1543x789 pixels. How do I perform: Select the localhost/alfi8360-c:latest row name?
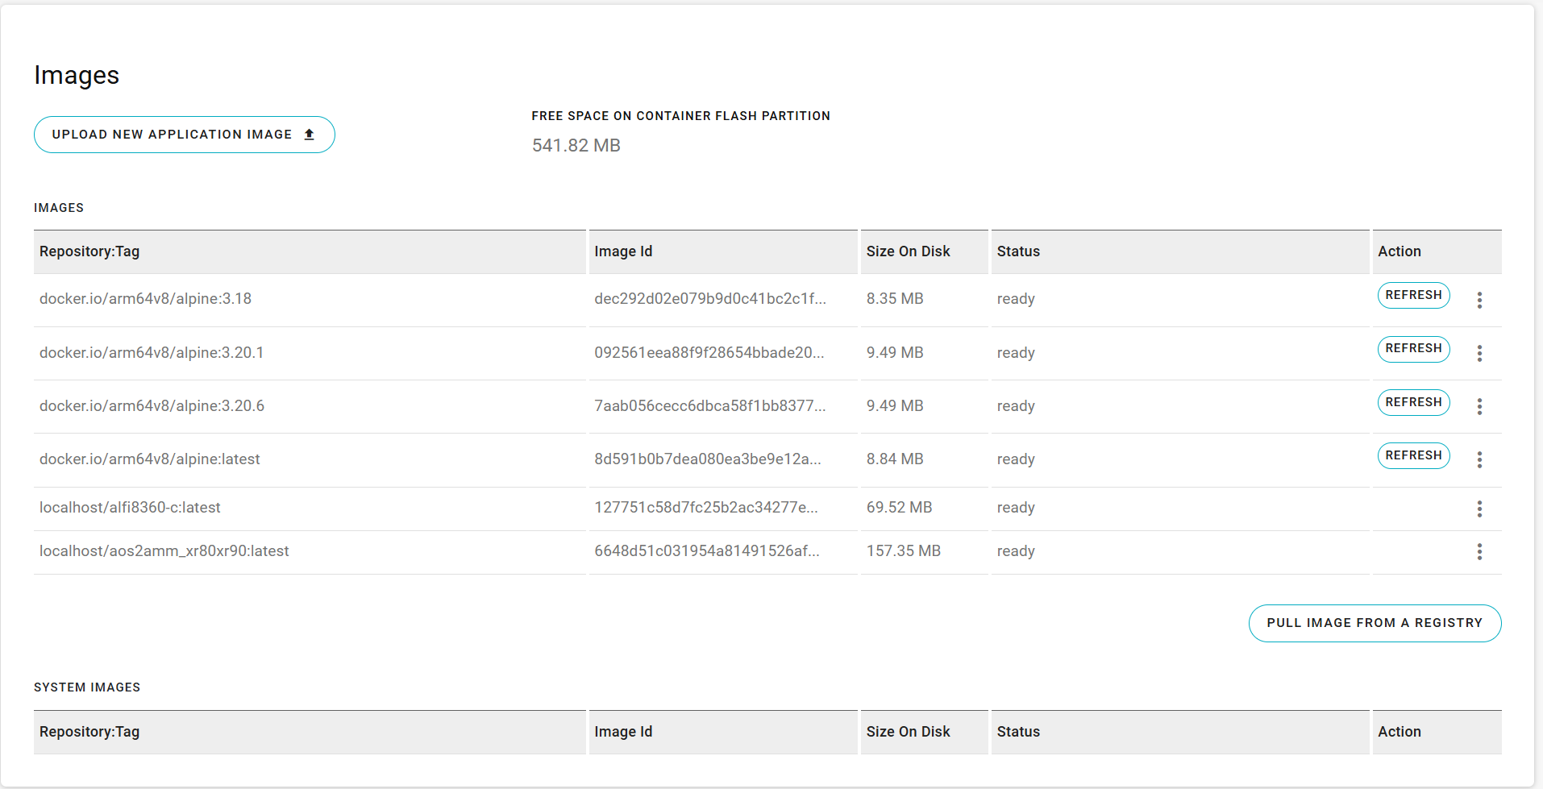tap(130, 508)
